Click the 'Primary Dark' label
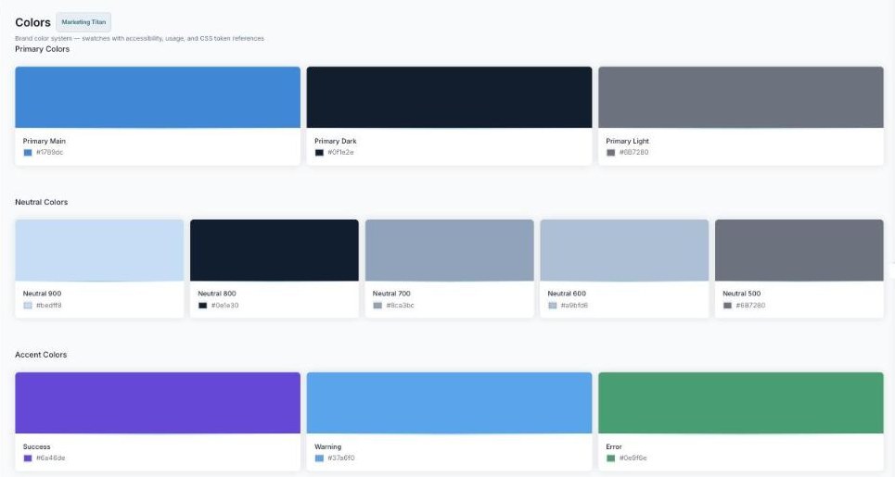The image size is (895, 477). pyautogui.click(x=335, y=141)
